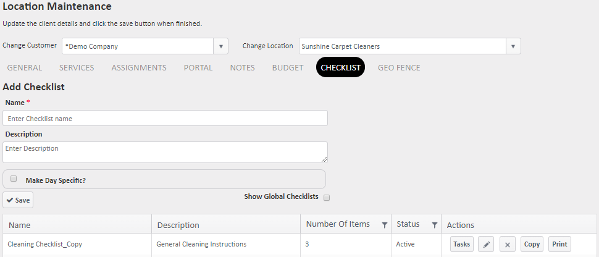
Task: Expand the Change Location dropdown arrow
Action: click(513, 46)
